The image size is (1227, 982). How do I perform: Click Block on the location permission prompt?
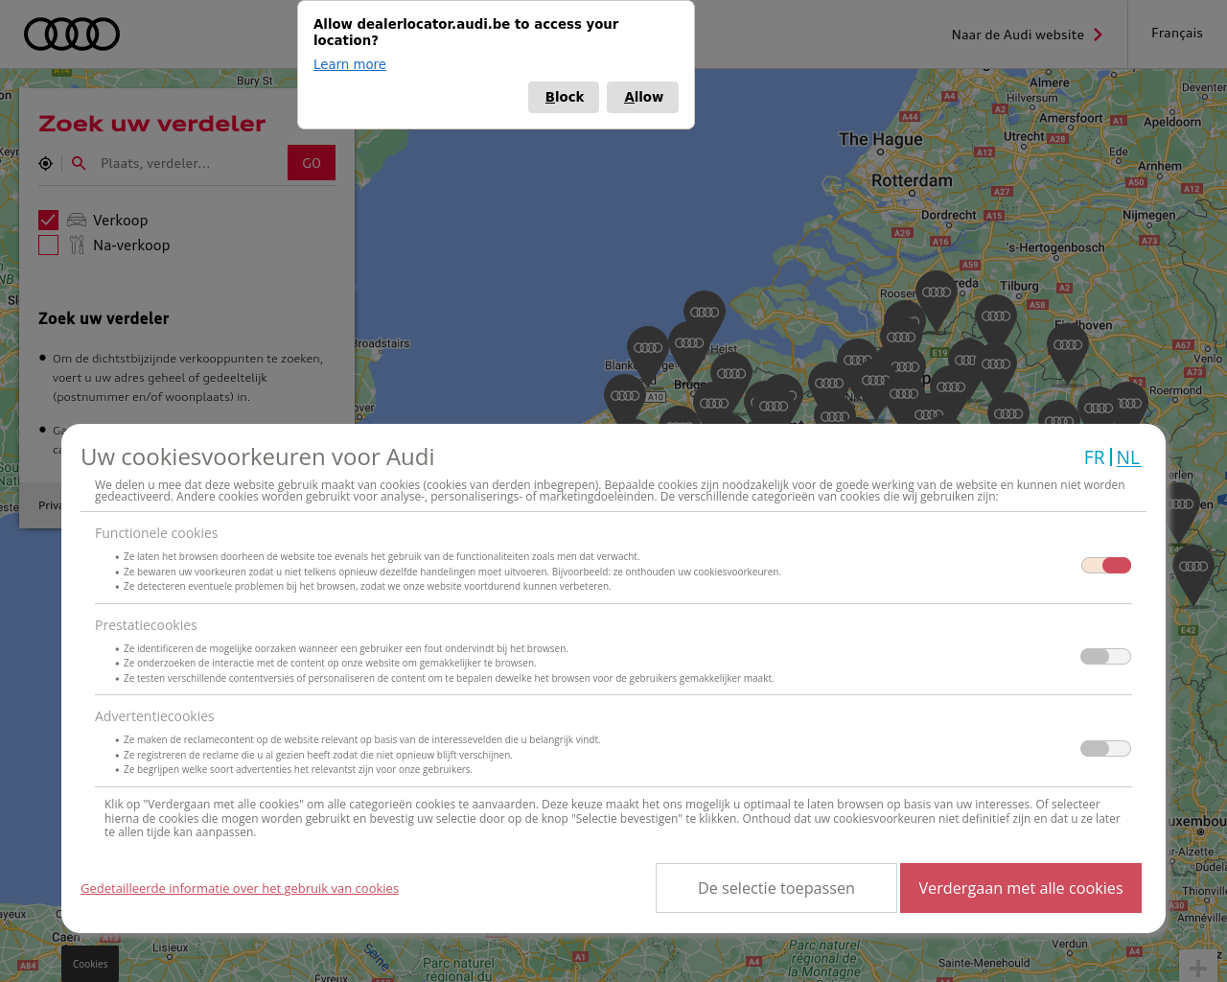tap(564, 97)
